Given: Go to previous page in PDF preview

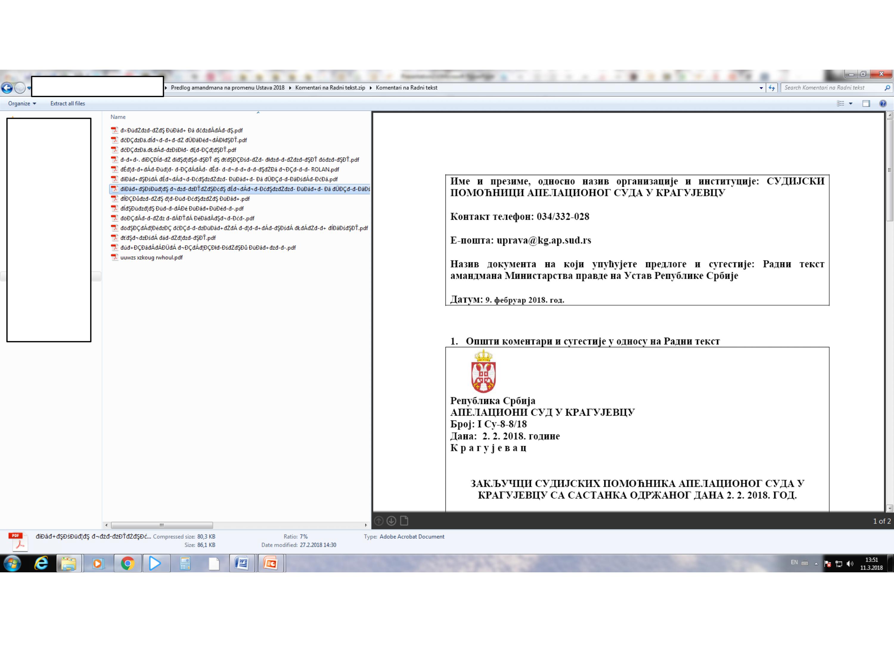Looking at the screenshot, I should point(379,521).
